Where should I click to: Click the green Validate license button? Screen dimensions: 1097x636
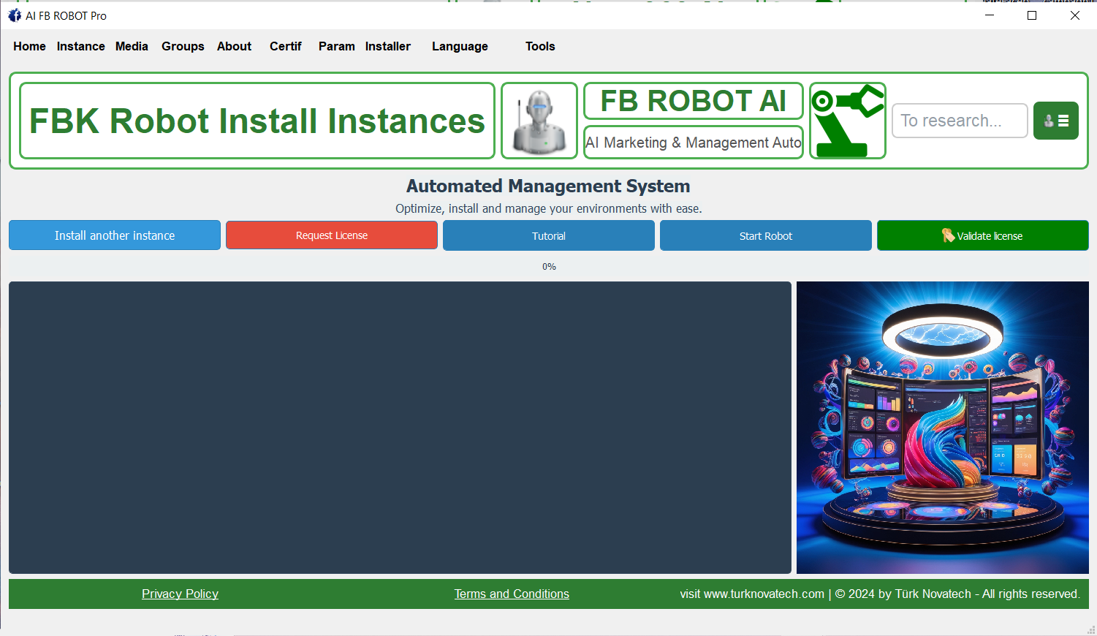tap(983, 235)
